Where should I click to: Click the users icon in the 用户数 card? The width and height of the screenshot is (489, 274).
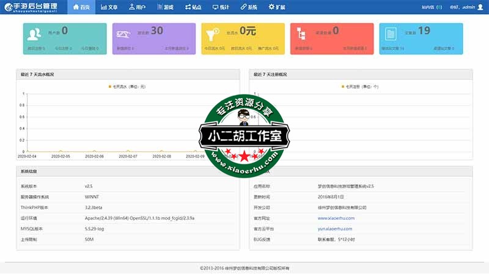[35, 33]
